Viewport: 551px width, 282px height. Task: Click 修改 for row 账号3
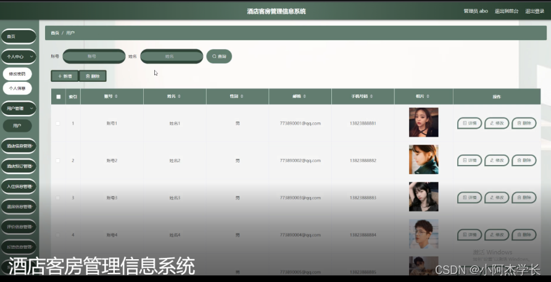[497, 198]
